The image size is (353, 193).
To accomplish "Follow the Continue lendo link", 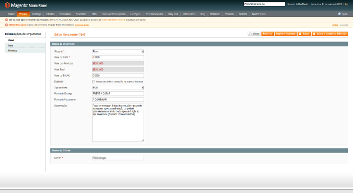I will 82,25.
